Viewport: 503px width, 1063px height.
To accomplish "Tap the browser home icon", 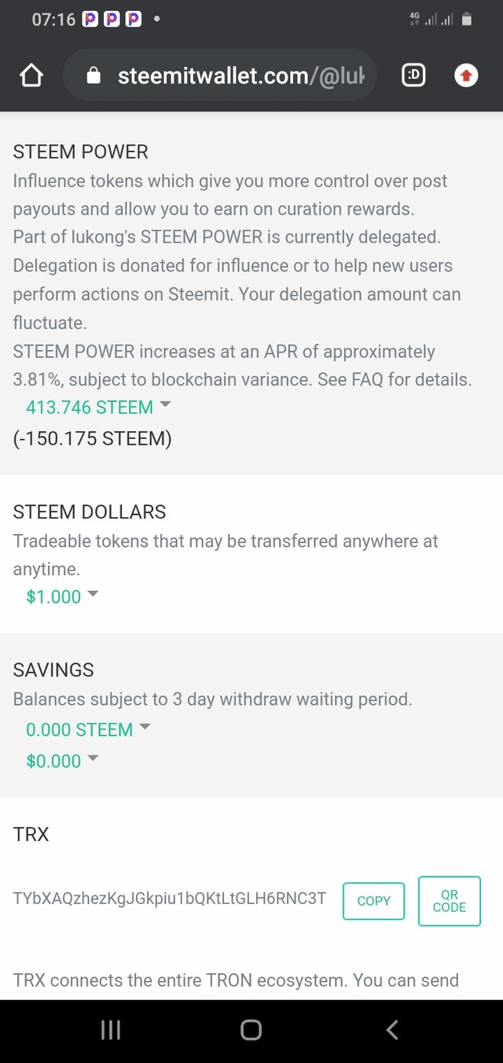I will click(31, 76).
